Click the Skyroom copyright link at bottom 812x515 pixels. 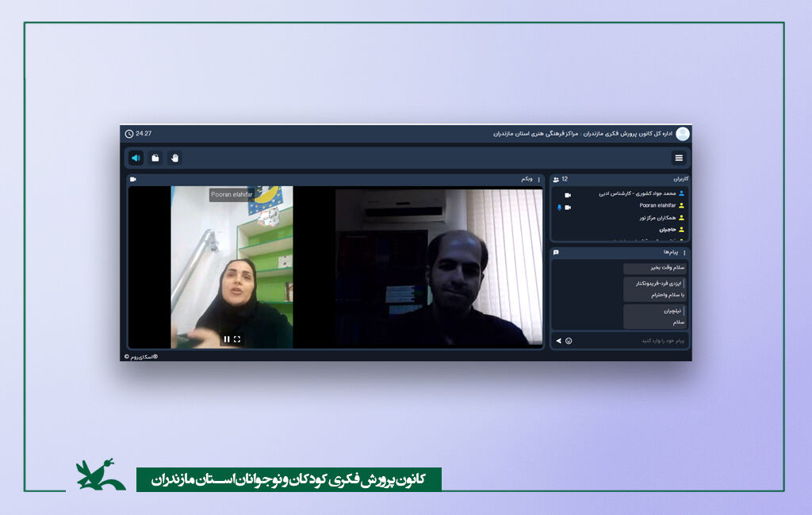pyautogui.click(x=141, y=357)
